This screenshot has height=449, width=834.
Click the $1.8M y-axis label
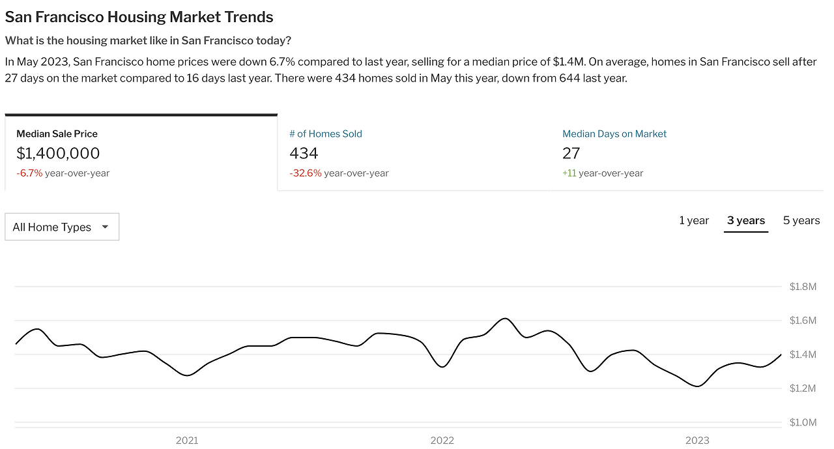(803, 287)
